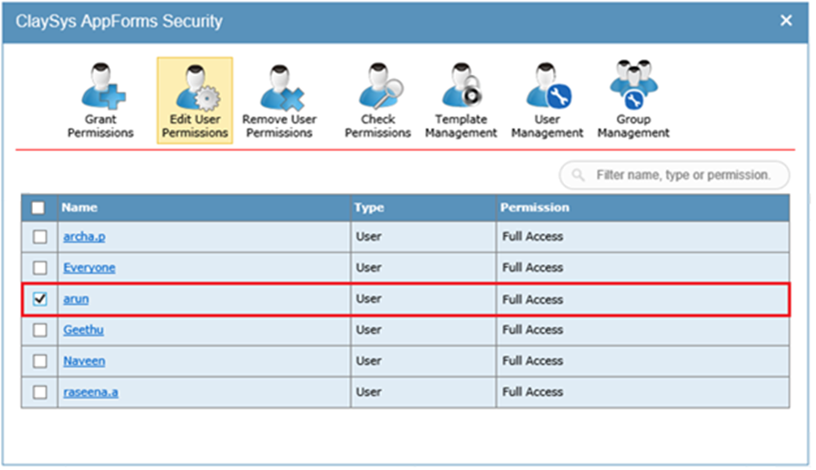Select the Edit User Permissions icon
This screenshot has width=816, height=470.
tap(195, 100)
